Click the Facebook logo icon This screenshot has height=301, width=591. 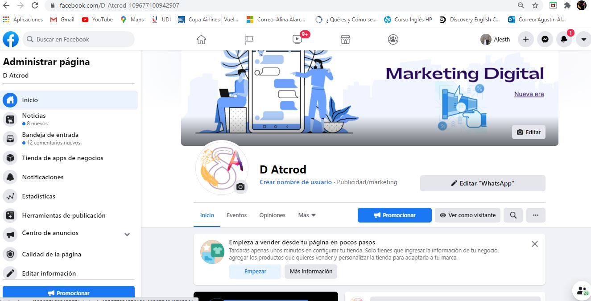coord(11,39)
